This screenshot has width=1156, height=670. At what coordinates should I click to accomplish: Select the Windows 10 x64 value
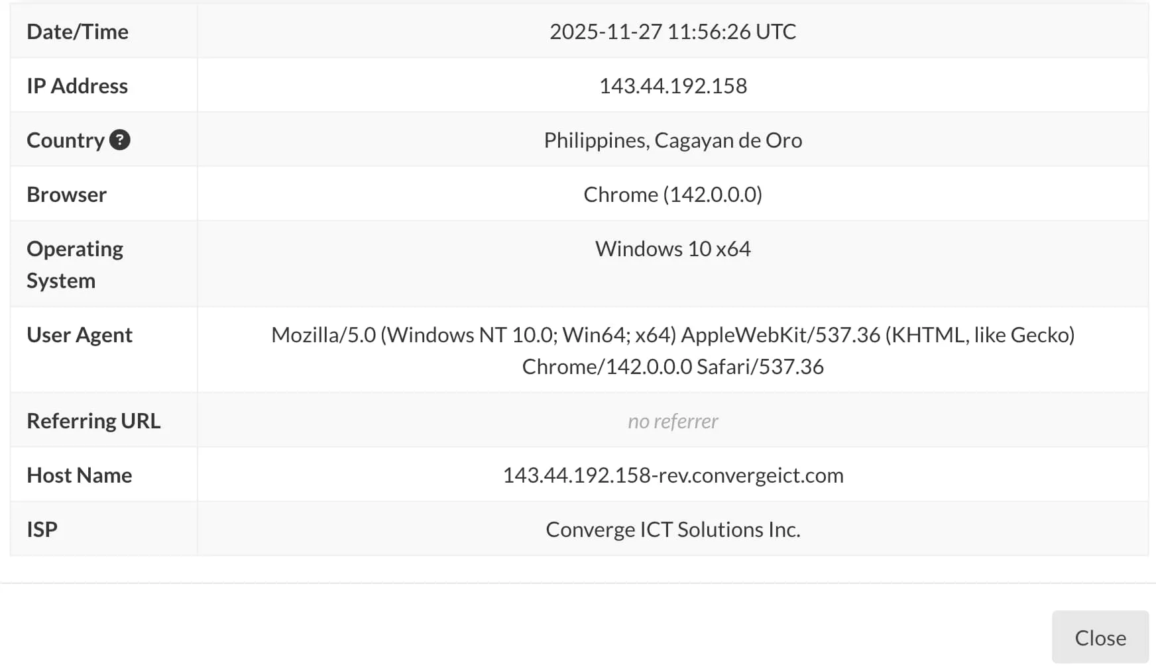click(x=673, y=248)
